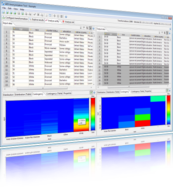Click the age column header in input table
The image size is (173, 190).
tap(21, 29)
